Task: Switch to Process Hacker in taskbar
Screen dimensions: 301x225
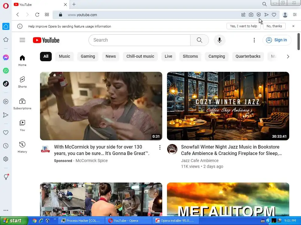Action: (82, 221)
